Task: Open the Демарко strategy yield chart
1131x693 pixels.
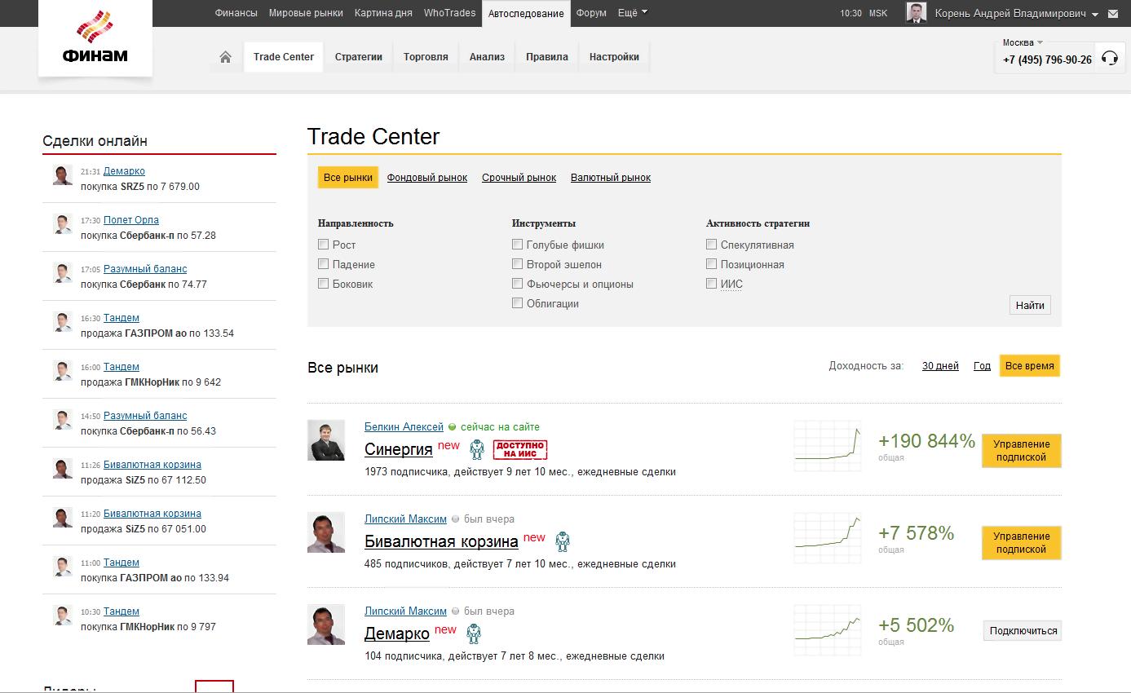Action: pyautogui.click(x=828, y=629)
